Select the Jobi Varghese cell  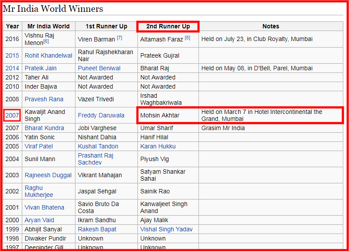[x=106, y=128]
